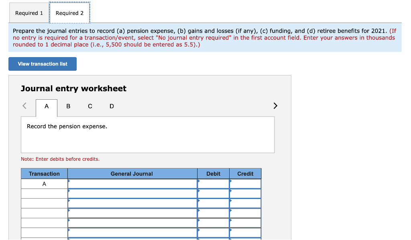This screenshot has width=411, height=240.
Task: Select journal entry tab A
Action: (x=46, y=106)
